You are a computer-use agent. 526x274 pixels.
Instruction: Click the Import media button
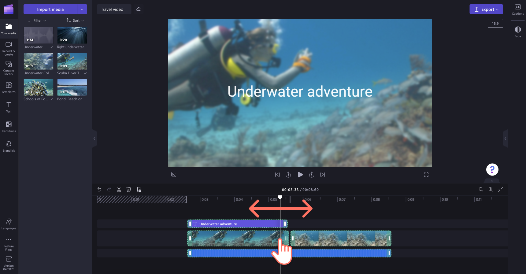(50, 9)
